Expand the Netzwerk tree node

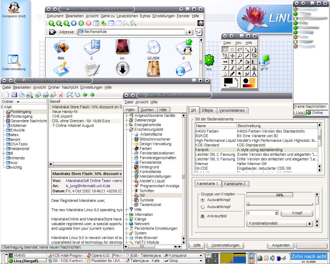pyautogui.click(x=127, y=224)
